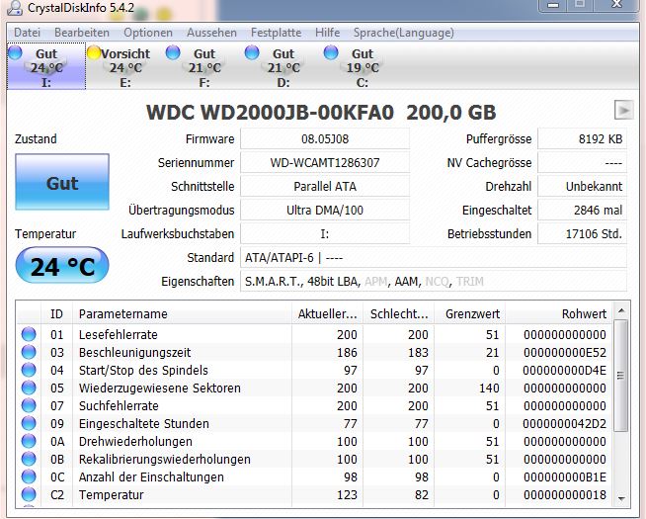
Task: Open the Datei menu
Action: click(28, 33)
